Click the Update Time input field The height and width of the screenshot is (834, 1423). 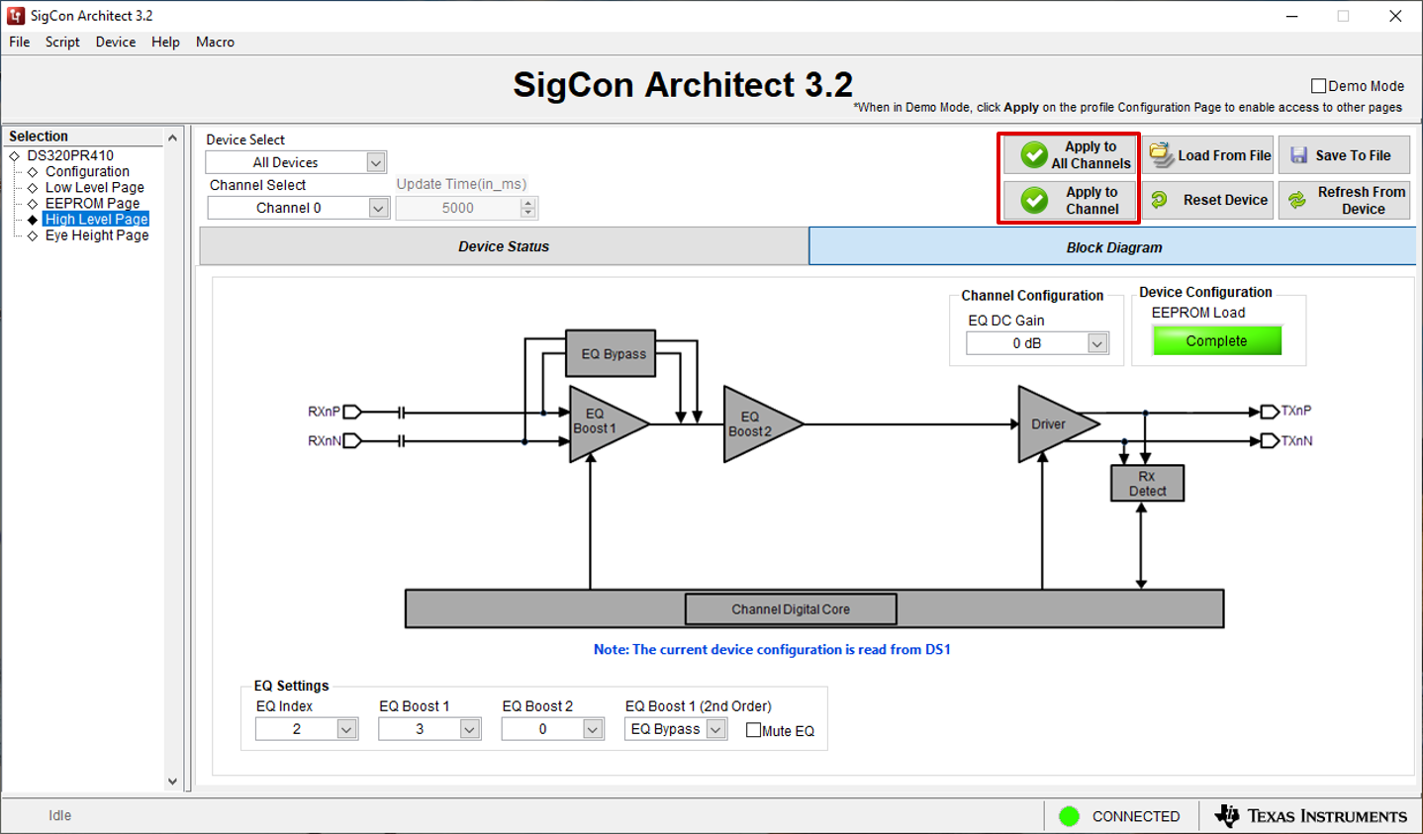tap(458, 208)
